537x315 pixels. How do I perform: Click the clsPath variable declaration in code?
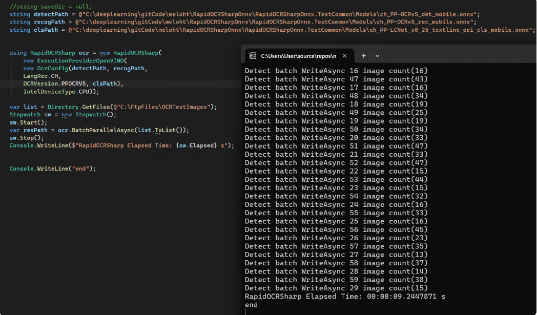272,30
